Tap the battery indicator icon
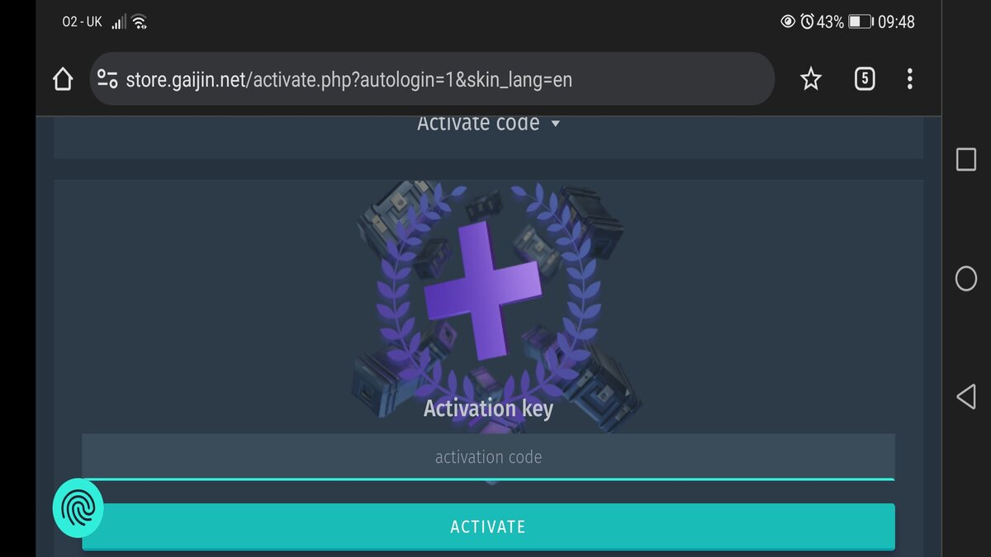The image size is (991, 557). (861, 21)
